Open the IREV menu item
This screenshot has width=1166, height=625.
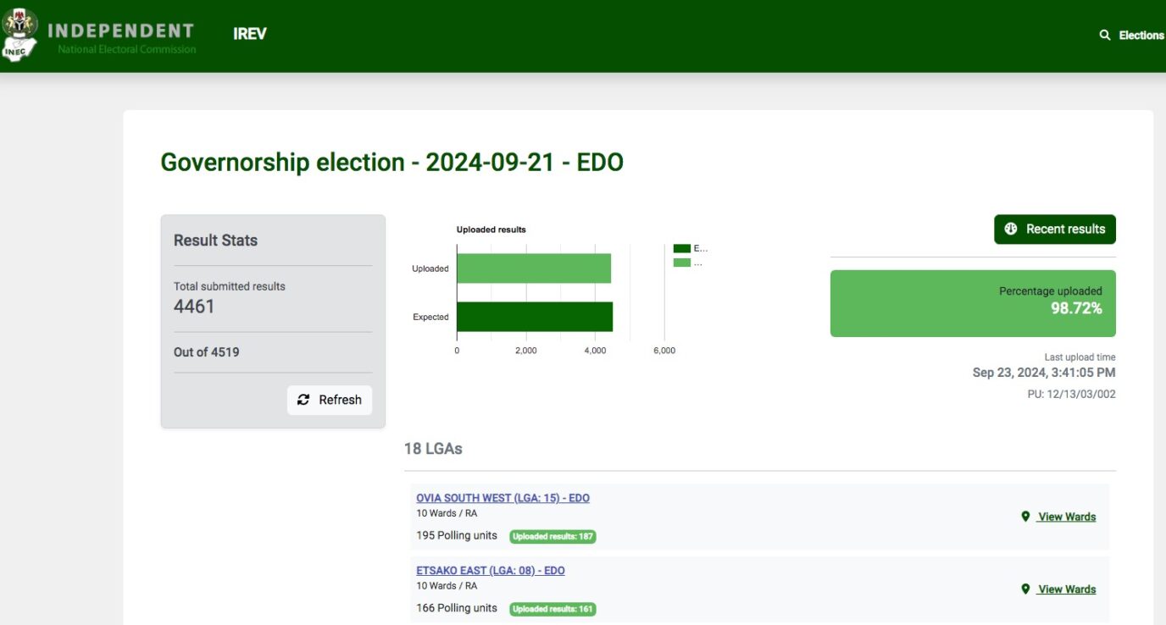pos(250,34)
